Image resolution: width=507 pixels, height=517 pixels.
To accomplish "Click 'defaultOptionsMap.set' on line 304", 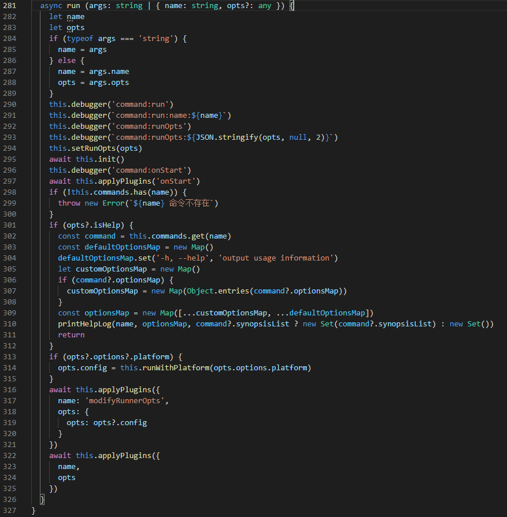I will (x=104, y=258).
